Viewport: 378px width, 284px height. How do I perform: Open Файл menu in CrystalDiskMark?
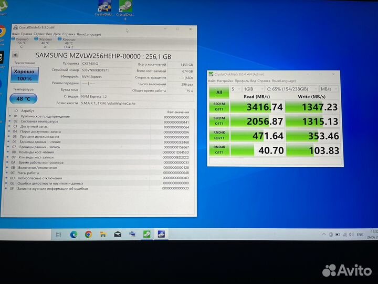[212, 80]
